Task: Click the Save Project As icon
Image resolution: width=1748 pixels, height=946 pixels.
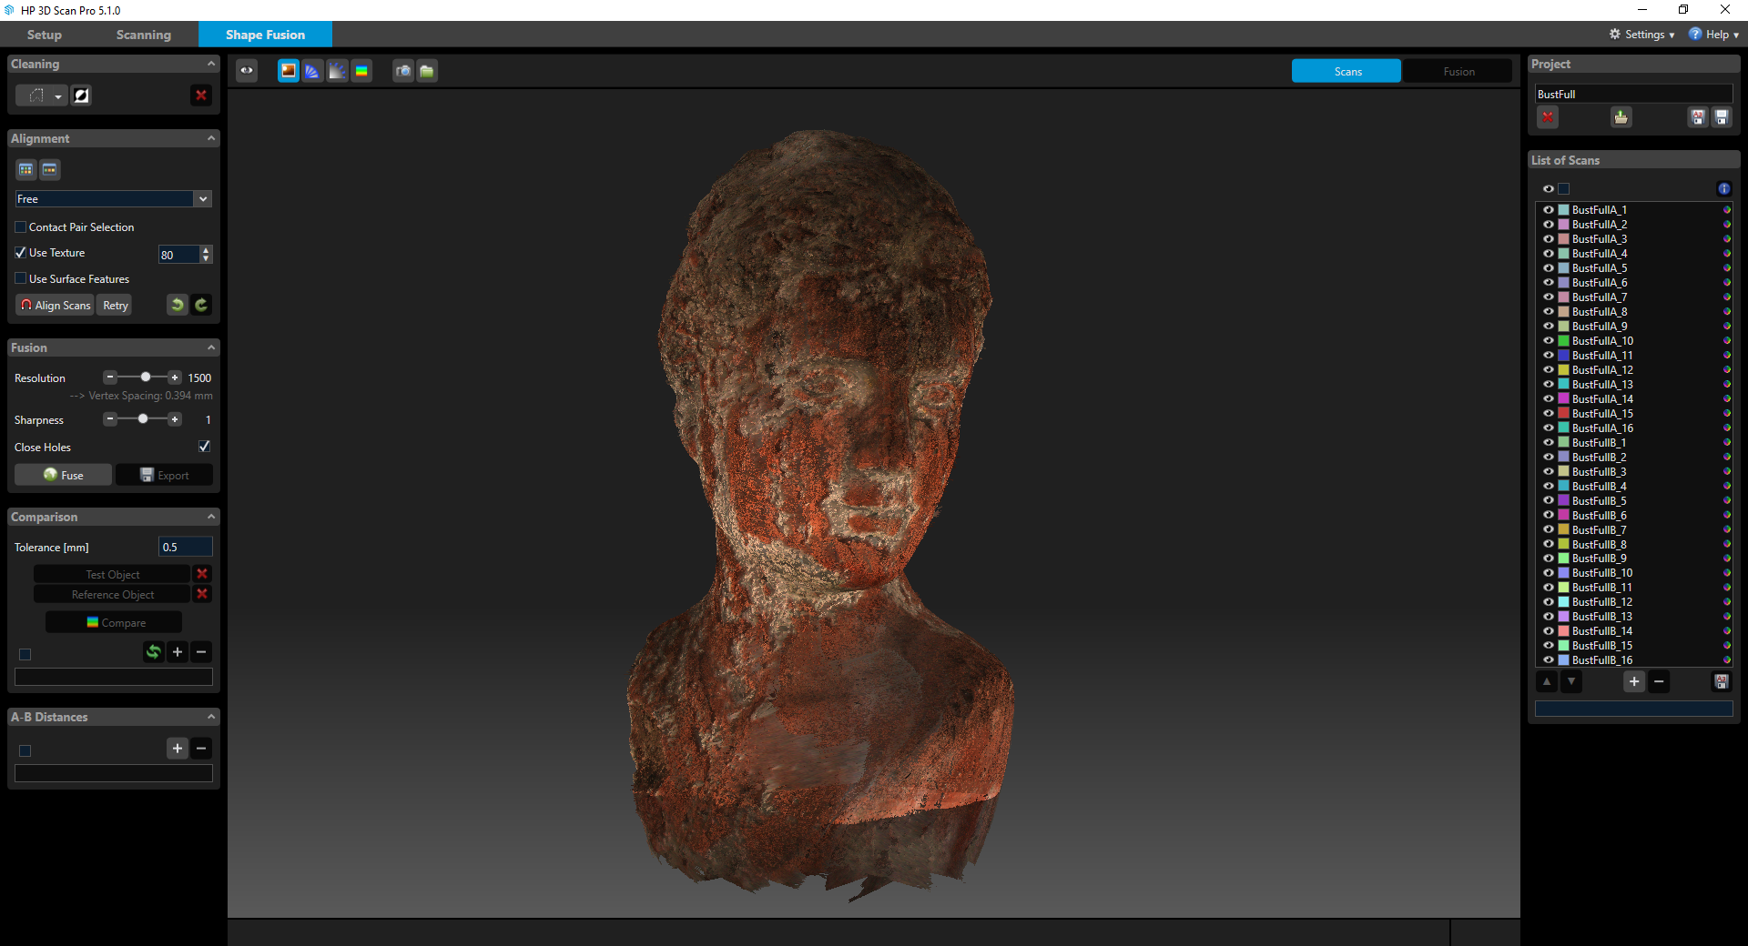Action: [x=1698, y=117]
